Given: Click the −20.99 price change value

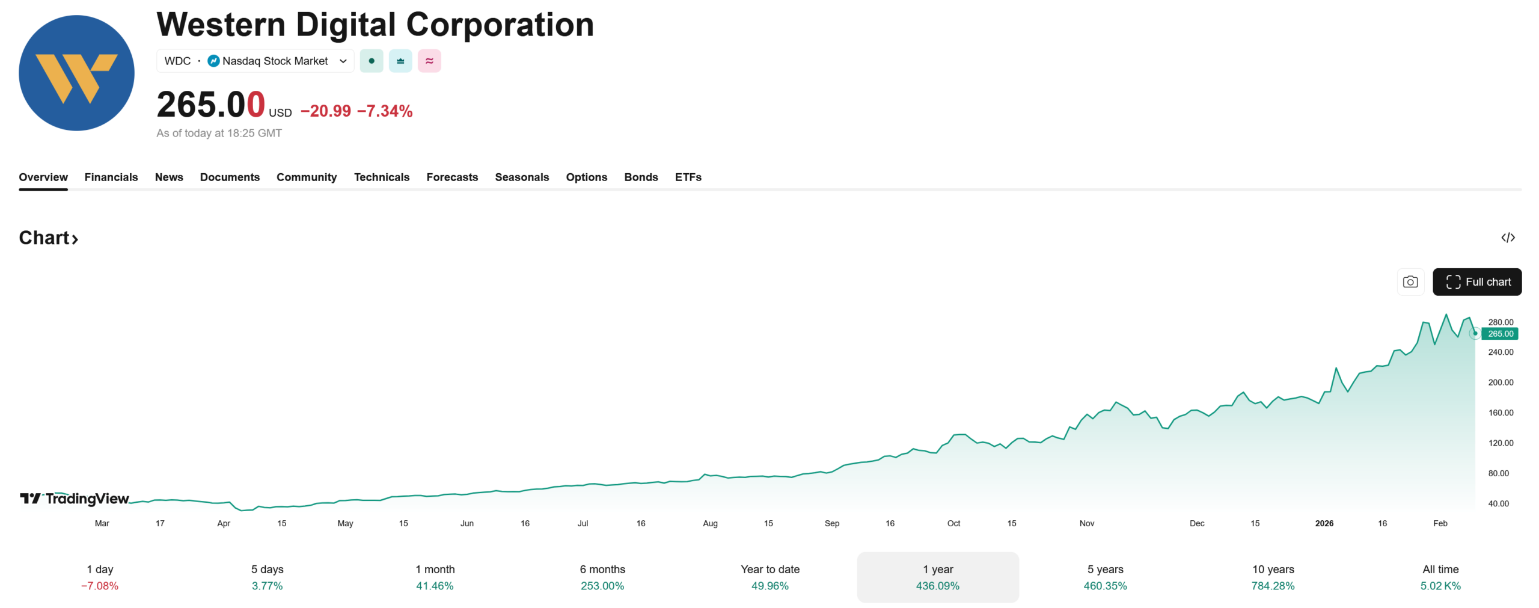Looking at the screenshot, I should coord(325,111).
